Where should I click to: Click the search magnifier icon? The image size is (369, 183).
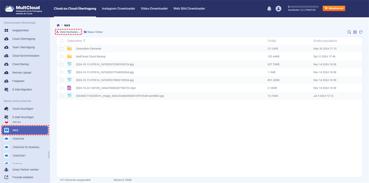click(349, 32)
